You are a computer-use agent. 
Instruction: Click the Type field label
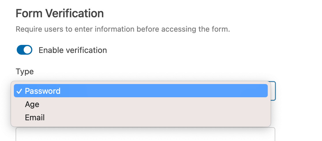click(25, 71)
